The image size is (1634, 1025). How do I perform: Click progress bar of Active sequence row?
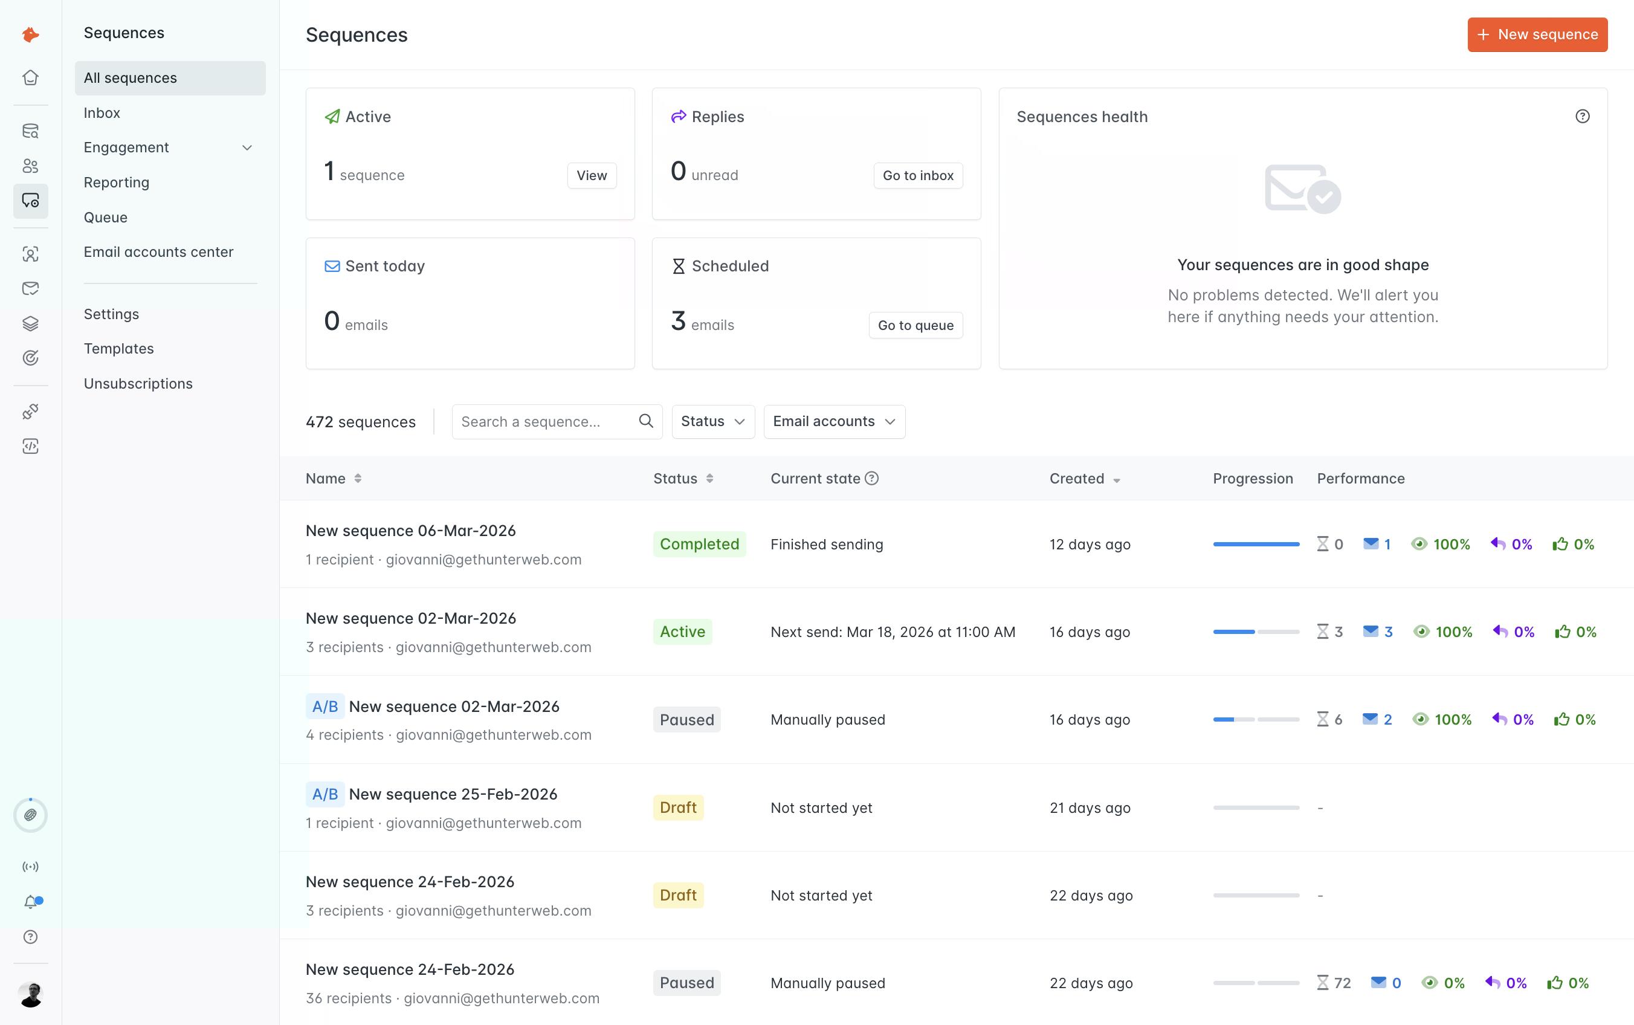[x=1256, y=632]
